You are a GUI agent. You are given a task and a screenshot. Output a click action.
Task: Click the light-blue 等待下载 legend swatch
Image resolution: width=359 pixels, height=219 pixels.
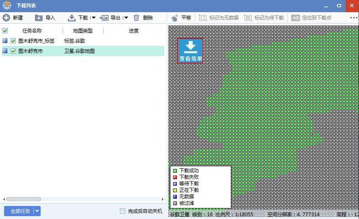pos(175,184)
